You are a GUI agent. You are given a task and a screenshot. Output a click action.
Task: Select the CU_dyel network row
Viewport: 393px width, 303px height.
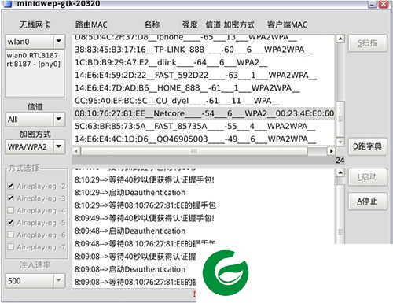click(x=204, y=101)
